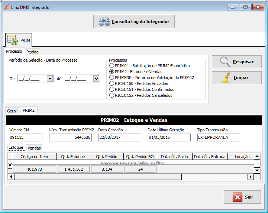Click the PRIM table icon
The image size is (268, 213).
(13, 40)
